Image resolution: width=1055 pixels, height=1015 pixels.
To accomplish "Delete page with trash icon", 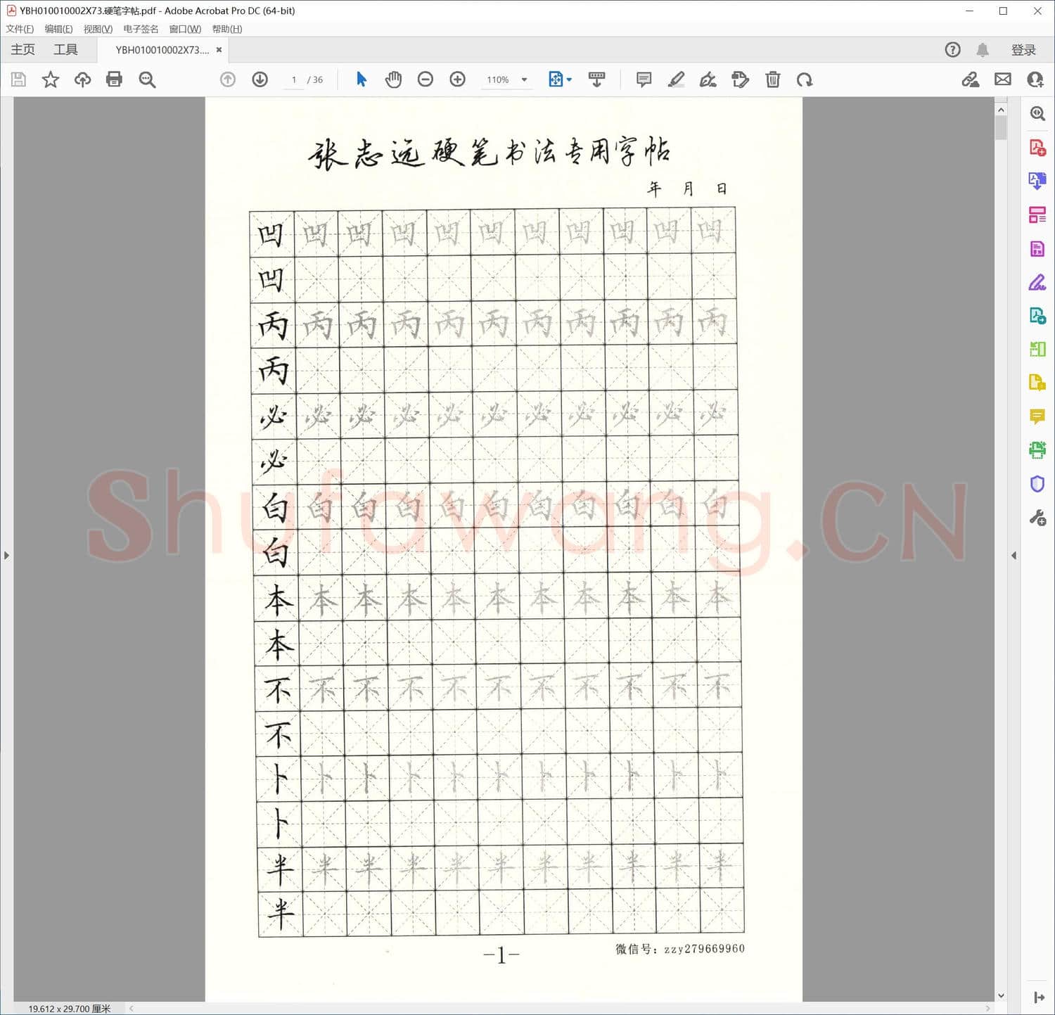I will [x=773, y=79].
